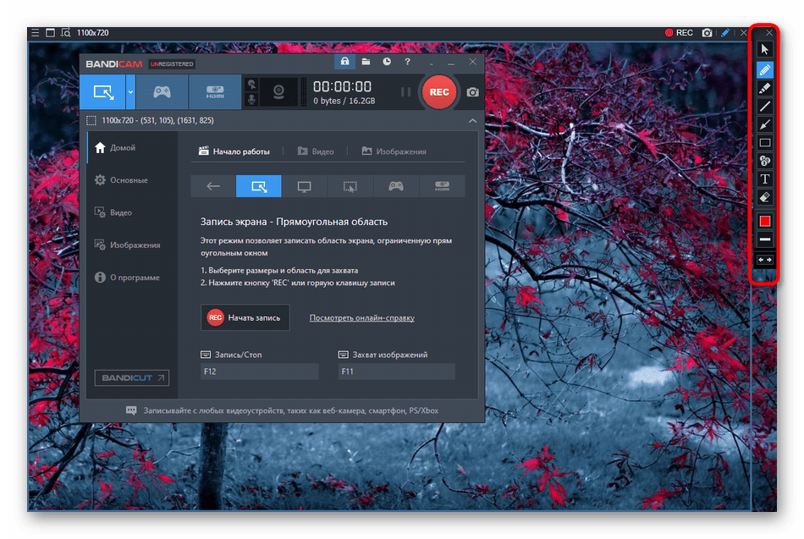Select the cursor pointer tool
Image resolution: width=804 pixels, height=539 pixels.
pos(764,50)
